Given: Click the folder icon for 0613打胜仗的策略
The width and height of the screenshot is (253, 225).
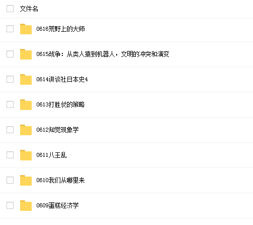Looking at the screenshot, I should pyautogui.click(x=26, y=104).
